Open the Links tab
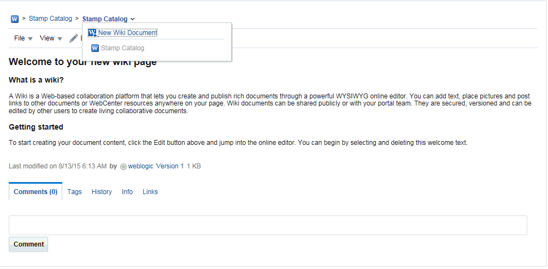Image resolution: width=548 pixels, height=269 pixels. pos(150,192)
